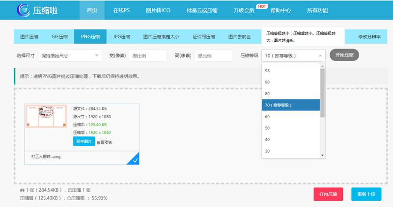Open the 修改分辨率 tab
The height and width of the screenshot is (207, 393).
point(369,37)
